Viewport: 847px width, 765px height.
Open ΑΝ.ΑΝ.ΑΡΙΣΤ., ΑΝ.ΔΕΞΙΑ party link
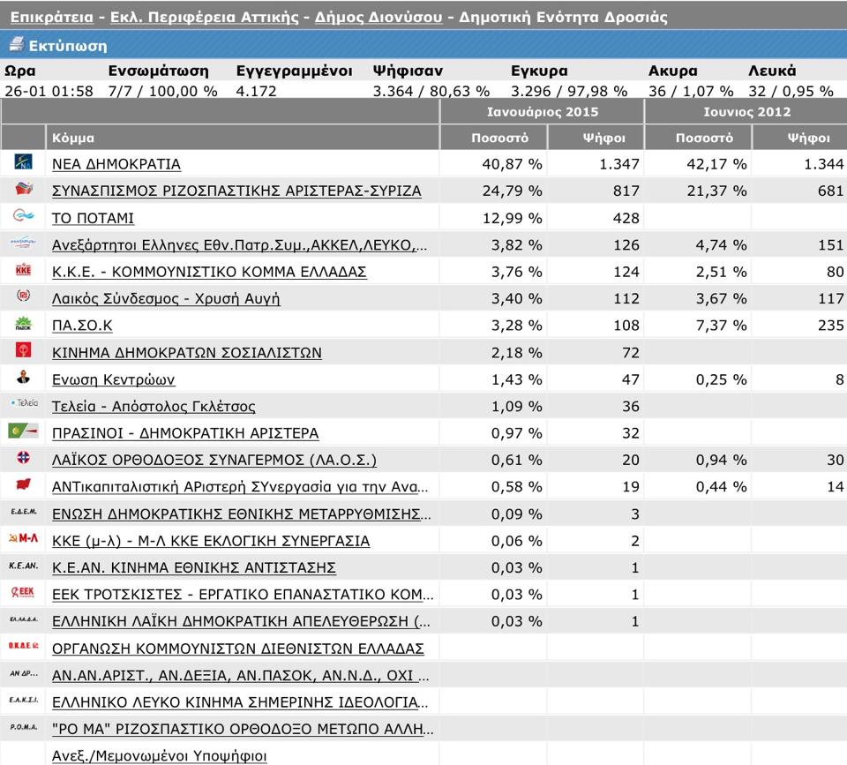pyautogui.click(x=240, y=675)
